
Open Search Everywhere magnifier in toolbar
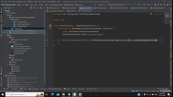pos(165,5)
